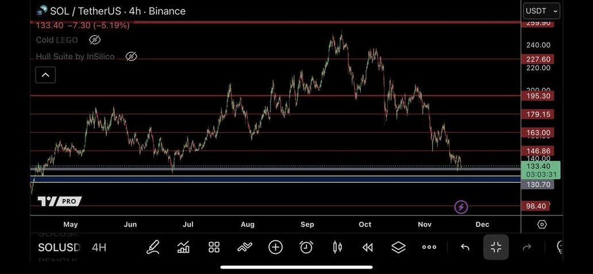Tap the plus add icon

click(x=275, y=247)
